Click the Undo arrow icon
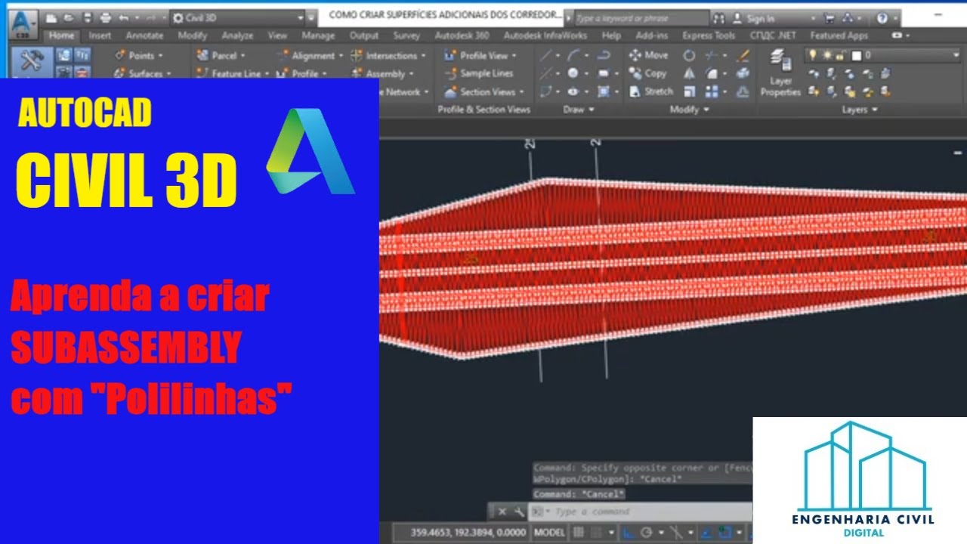Screen dimensions: 967x544 (x=123, y=17)
